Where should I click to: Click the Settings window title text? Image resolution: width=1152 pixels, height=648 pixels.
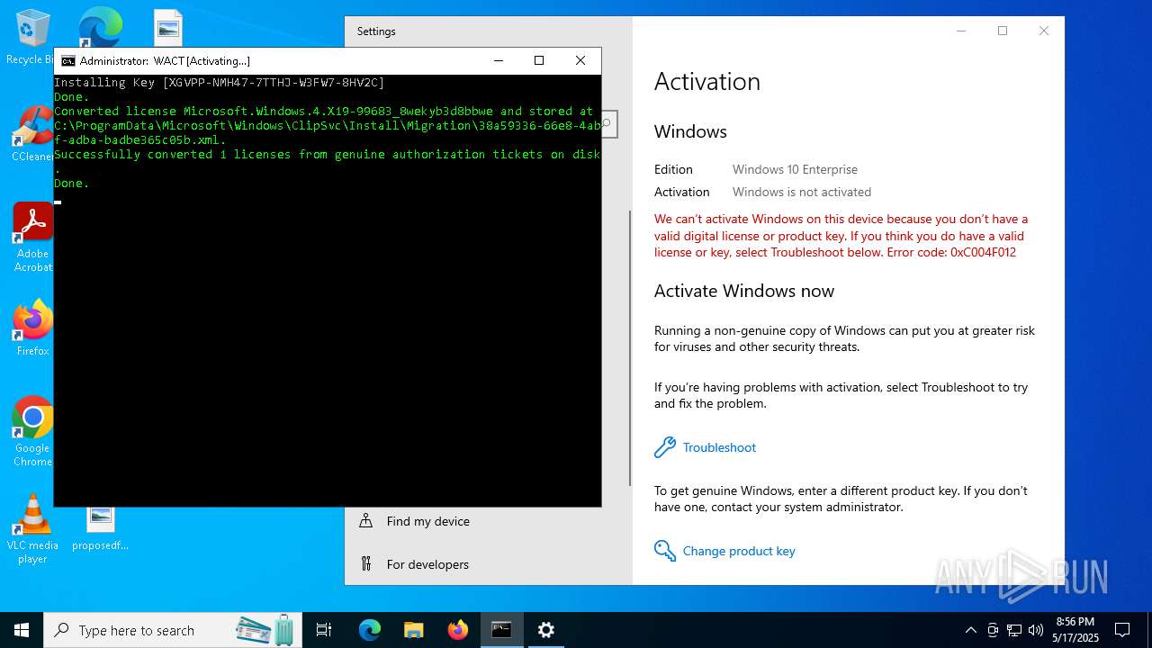pyautogui.click(x=376, y=31)
